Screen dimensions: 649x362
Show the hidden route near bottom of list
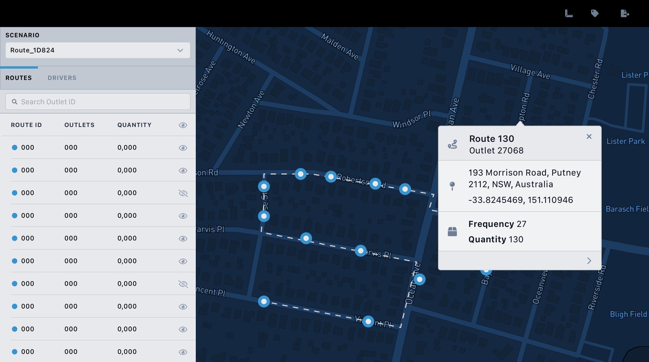point(184,284)
